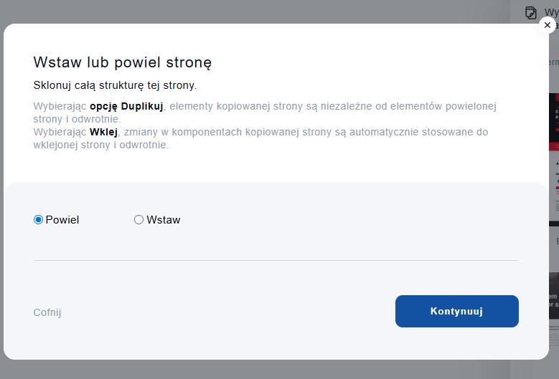This screenshot has height=379, width=559.
Task: Click the "Wstaw" option label text
Action: tap(164, 220)
